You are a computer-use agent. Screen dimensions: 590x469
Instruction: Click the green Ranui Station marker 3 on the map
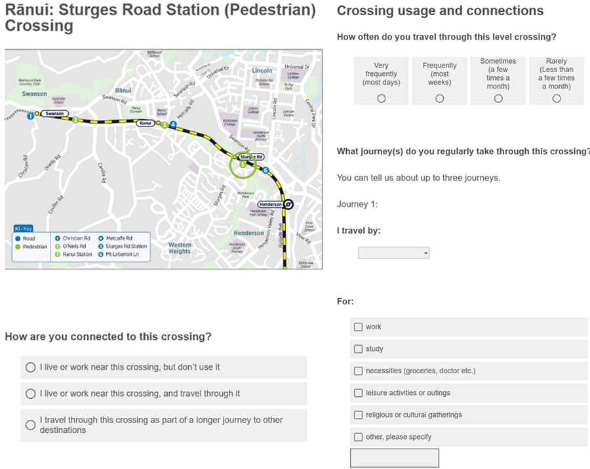point(164,124)
